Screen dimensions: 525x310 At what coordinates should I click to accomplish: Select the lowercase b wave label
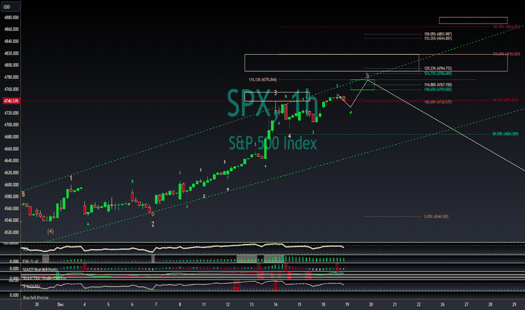tap(367, 76)
